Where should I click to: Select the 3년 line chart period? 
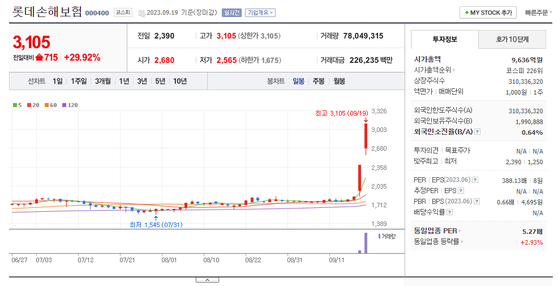(x=142, y=81)
